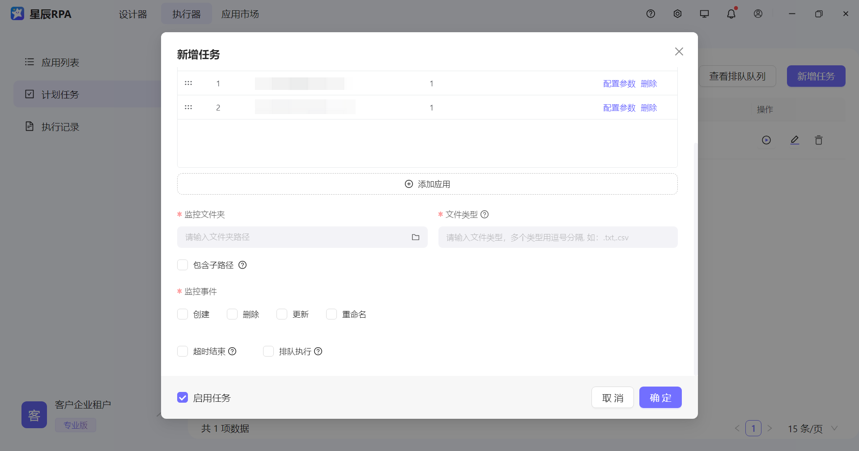Open the folder browser for 监控文件夹

point(416,237)
